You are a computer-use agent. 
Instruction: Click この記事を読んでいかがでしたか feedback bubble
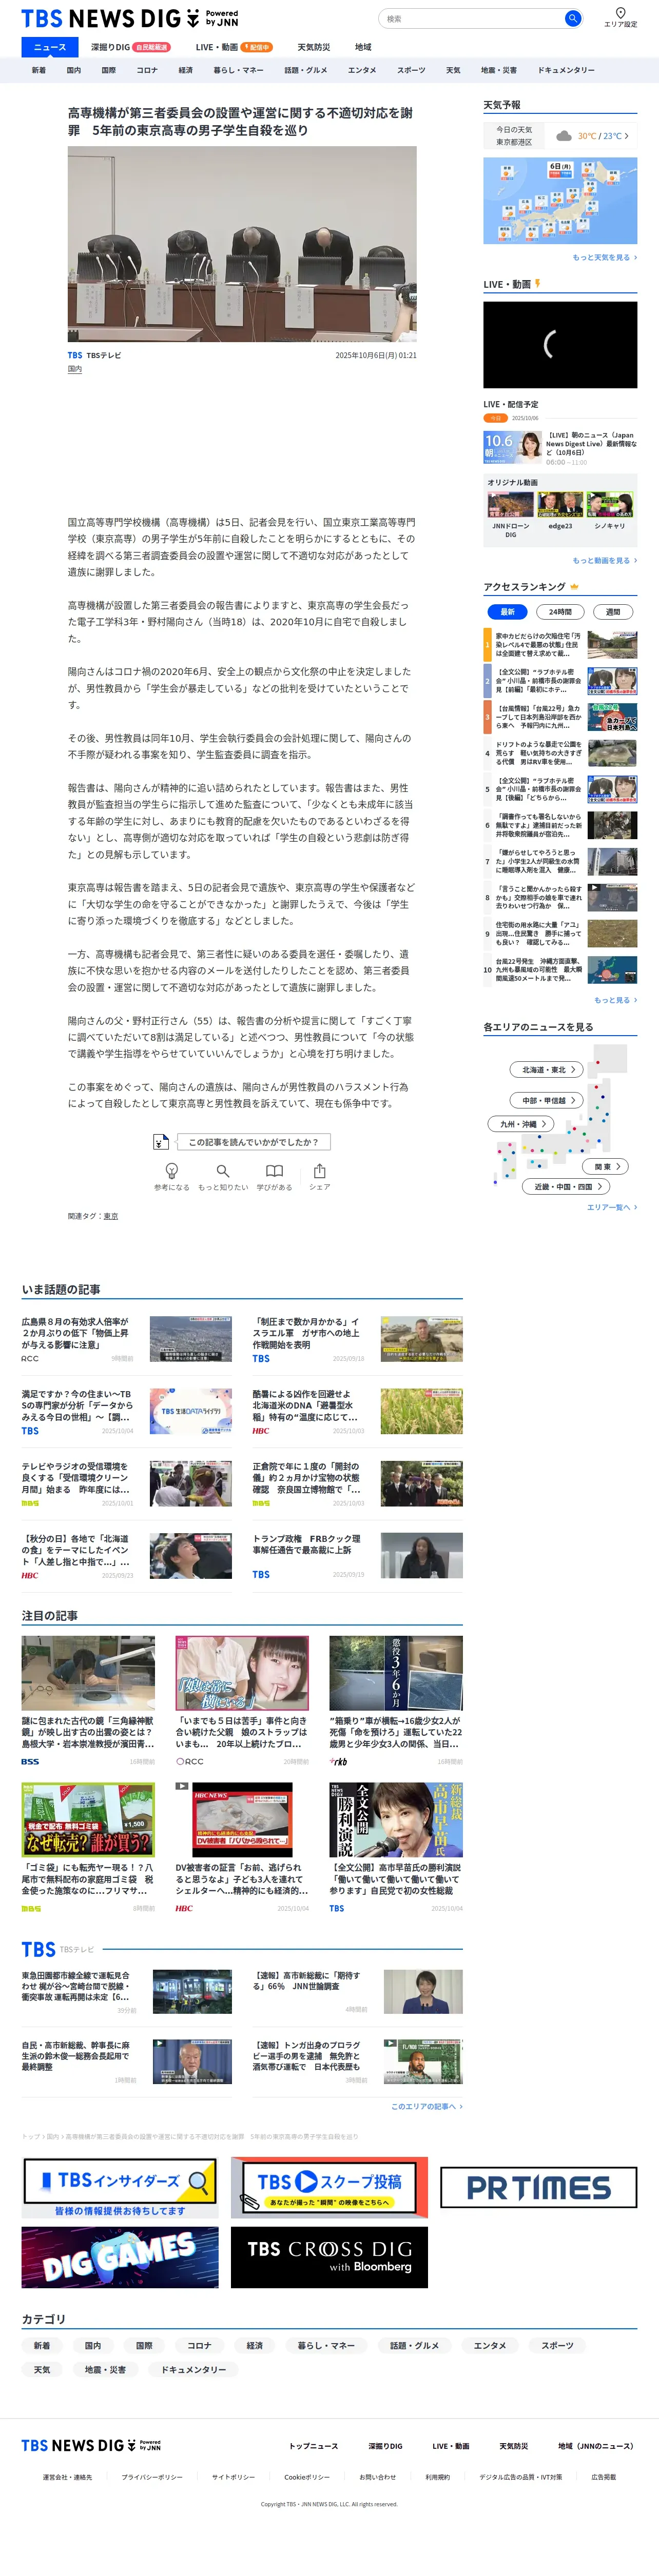coord(253,1141)
